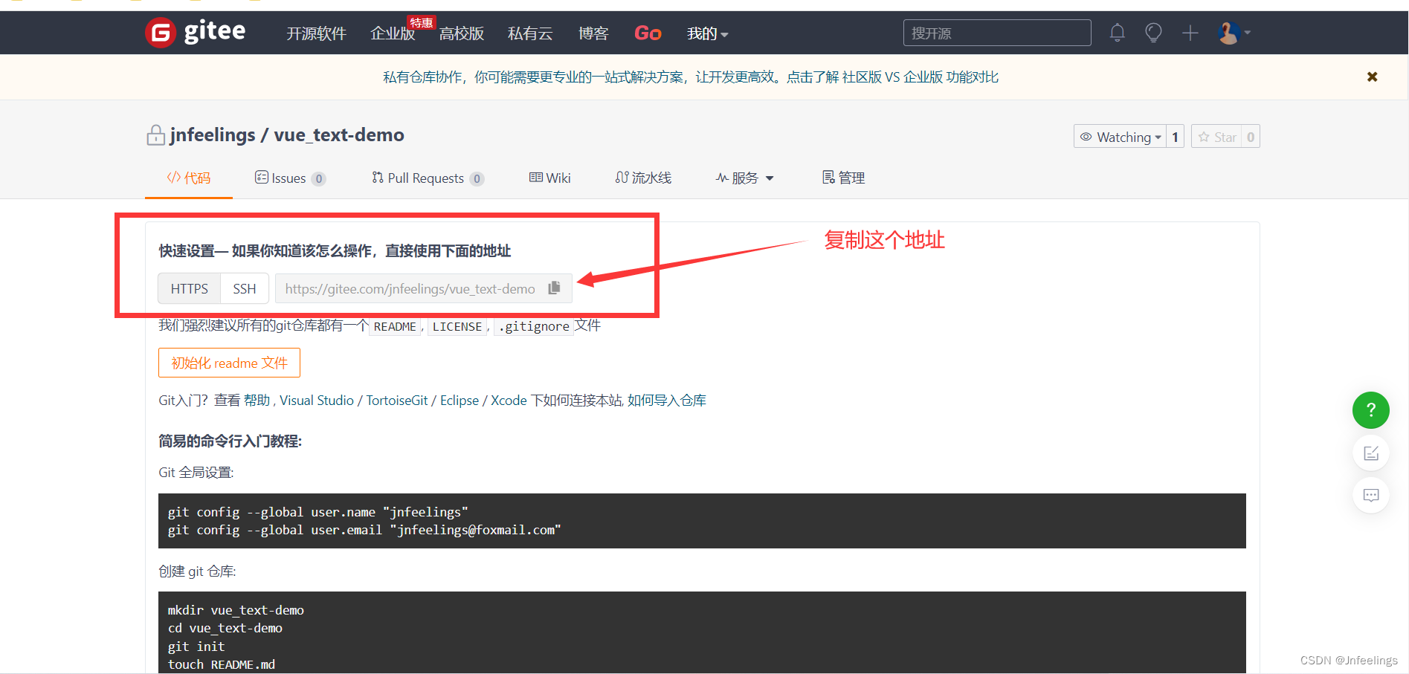Viewport: 1409px width, 674px height.
Task: Click the 初始化 readme 文件 button
Action: click(x=229, y=363)
